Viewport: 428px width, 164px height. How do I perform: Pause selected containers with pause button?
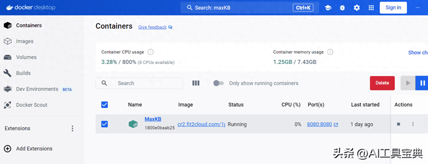click(x=422, y=83)
